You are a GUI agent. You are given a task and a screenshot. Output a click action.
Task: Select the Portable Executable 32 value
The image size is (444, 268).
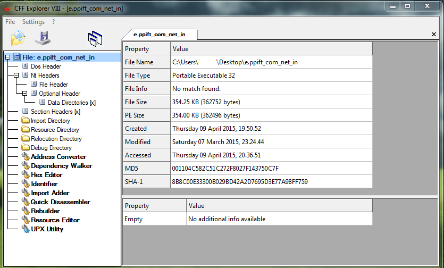pyautogui.click(x=272, y=76)
